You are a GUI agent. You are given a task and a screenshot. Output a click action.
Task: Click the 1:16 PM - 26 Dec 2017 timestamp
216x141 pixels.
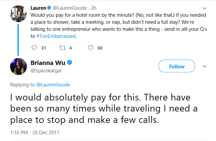pos(35,133)
